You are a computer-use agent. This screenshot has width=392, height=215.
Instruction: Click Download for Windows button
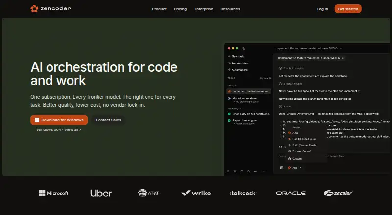pyautogui.click(x=59, y=120)
